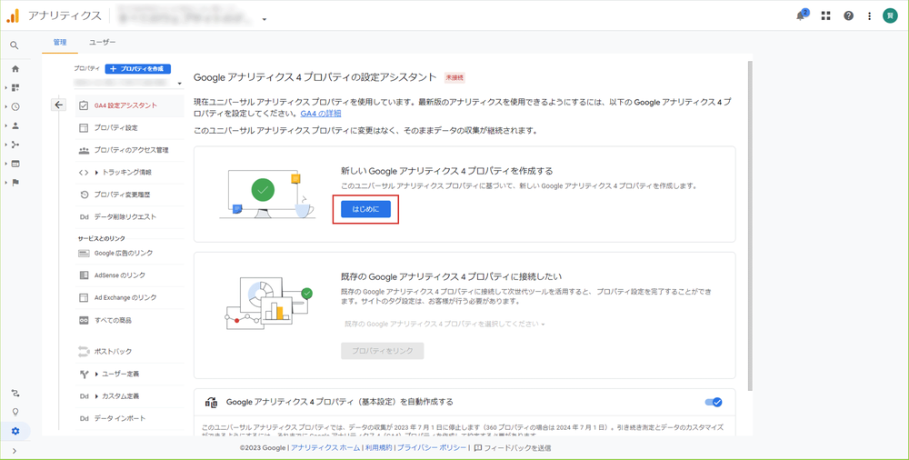Open the Google apps grid icon
This screenshot has width=909, height=460.
[x=825, y=15]
